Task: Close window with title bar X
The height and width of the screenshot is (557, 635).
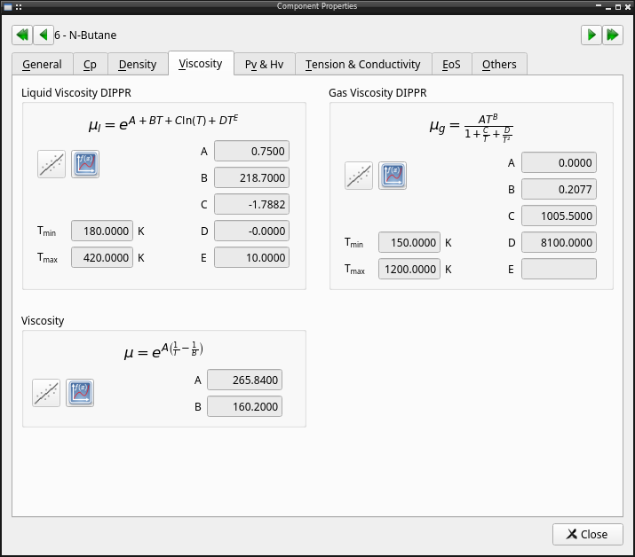Action: click(628, 7)
